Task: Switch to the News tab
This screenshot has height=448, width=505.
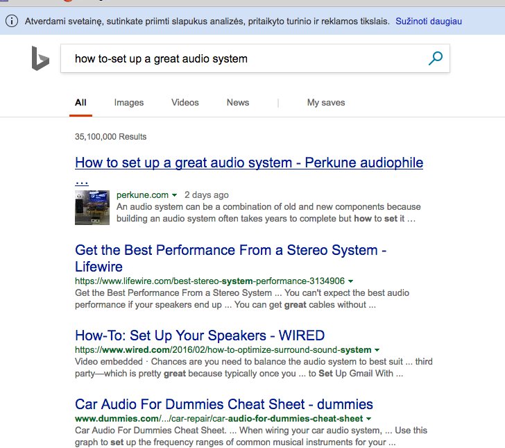Action: (238, 103)
